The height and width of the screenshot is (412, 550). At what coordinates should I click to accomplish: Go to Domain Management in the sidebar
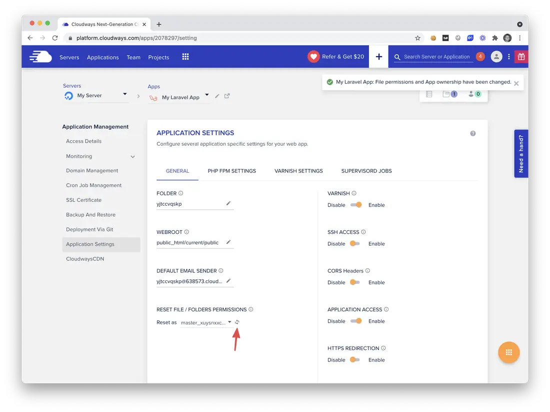[x=92, y=171]
